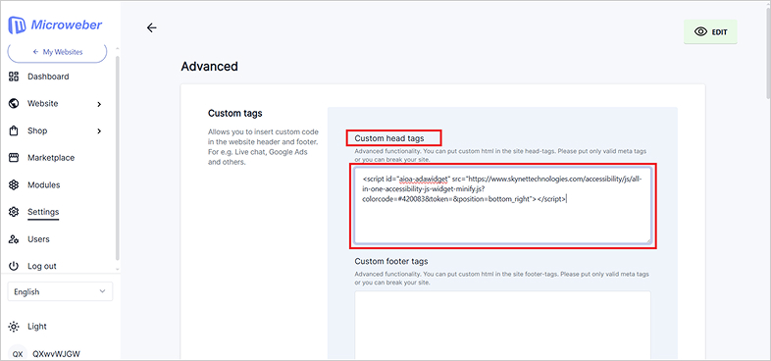
Task: Open the Website menu item
Action: 43,103
